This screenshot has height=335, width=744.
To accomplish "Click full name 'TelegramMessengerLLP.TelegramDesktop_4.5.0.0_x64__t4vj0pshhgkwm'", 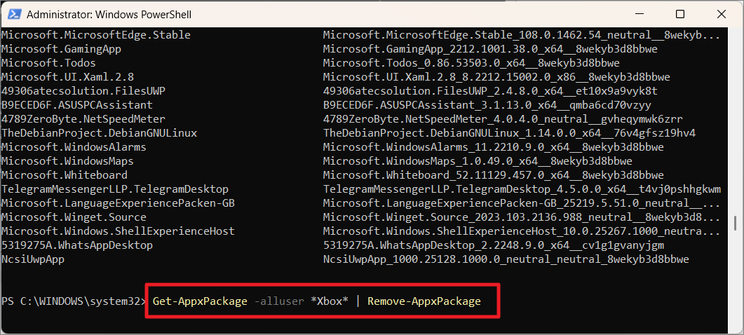I will [x=522, y=189].
